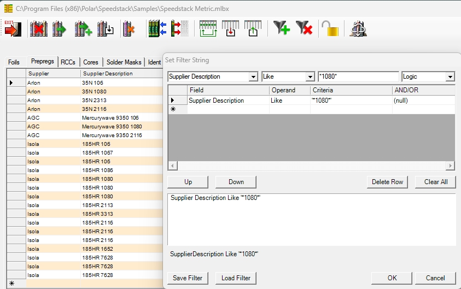Select the Arlon 35N 2313 row
461x289 pixels.
[85, 101]
